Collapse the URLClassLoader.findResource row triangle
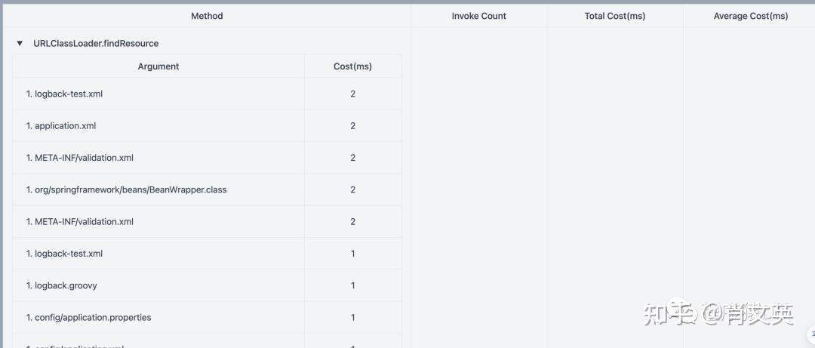815x348 pixels. pos(20,44)
